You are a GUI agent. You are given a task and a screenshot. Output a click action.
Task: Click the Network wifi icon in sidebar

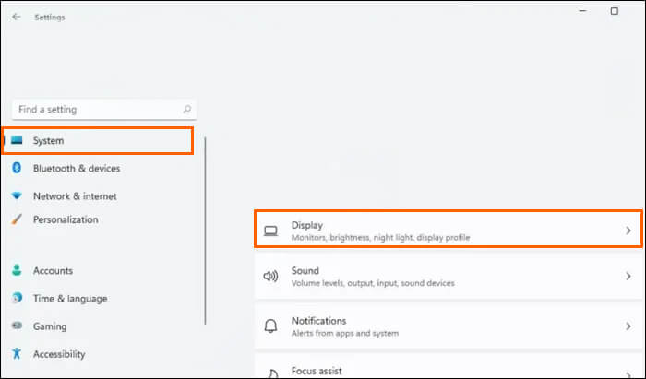tap(17, 195)
